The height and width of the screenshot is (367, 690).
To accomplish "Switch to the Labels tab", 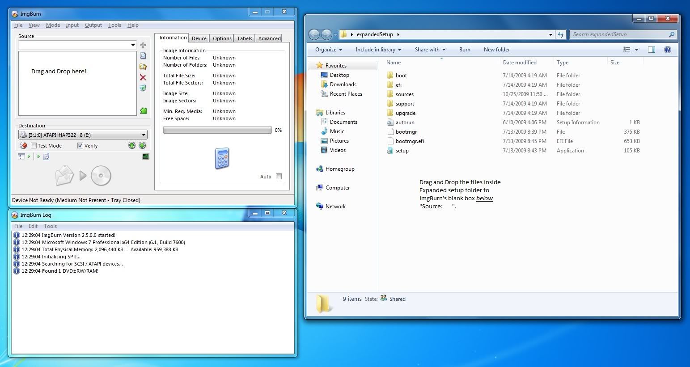I will coord(245,38).
